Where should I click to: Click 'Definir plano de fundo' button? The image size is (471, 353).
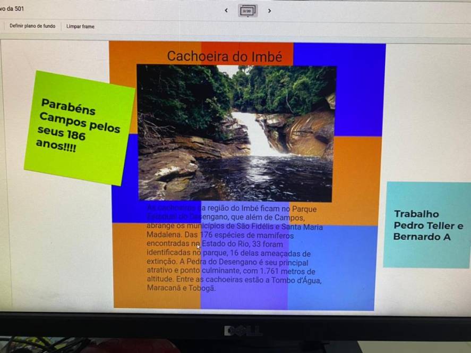[x=32, y=26]
